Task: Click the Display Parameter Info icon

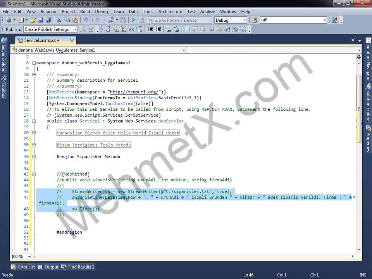Action: pyautogui.click(x=115, y=29)
